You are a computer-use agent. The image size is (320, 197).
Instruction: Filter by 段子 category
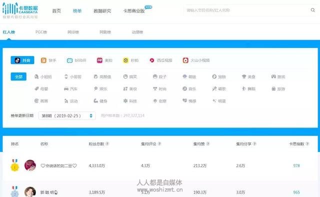160,77
